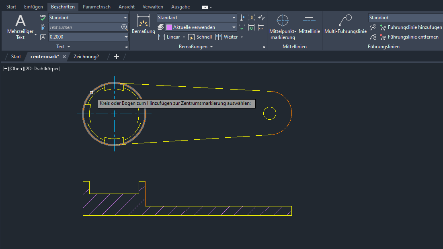Select the Linear dimension tool

[169, 37]
